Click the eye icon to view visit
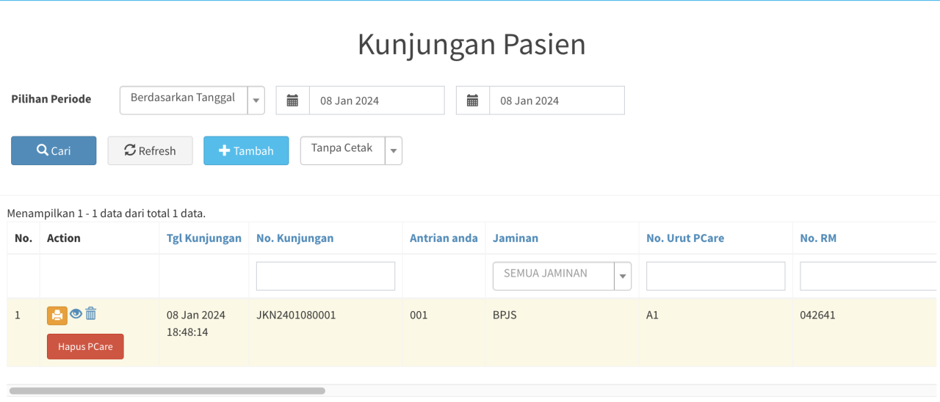 click(76, 314)
